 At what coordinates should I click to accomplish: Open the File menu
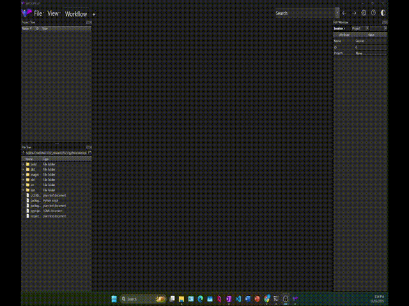(38, 13)
